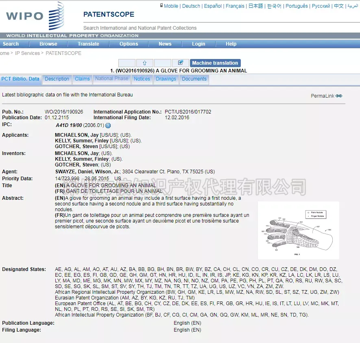The width and height of the screenshot is (360, 343).
Task: Switch to the Documents tab
Action: pos(194,79)
